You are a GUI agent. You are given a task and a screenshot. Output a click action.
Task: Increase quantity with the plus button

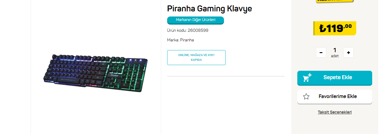(x=348, y=52)
